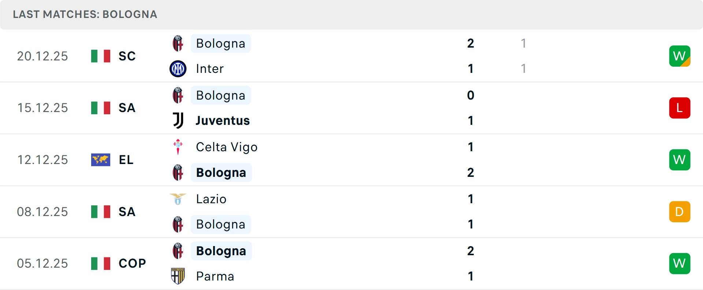This screenshot has width=703, height=290.
Task: Click Italy flag beside SC competition
Action: pyautogui.click(x=101, y=56)
